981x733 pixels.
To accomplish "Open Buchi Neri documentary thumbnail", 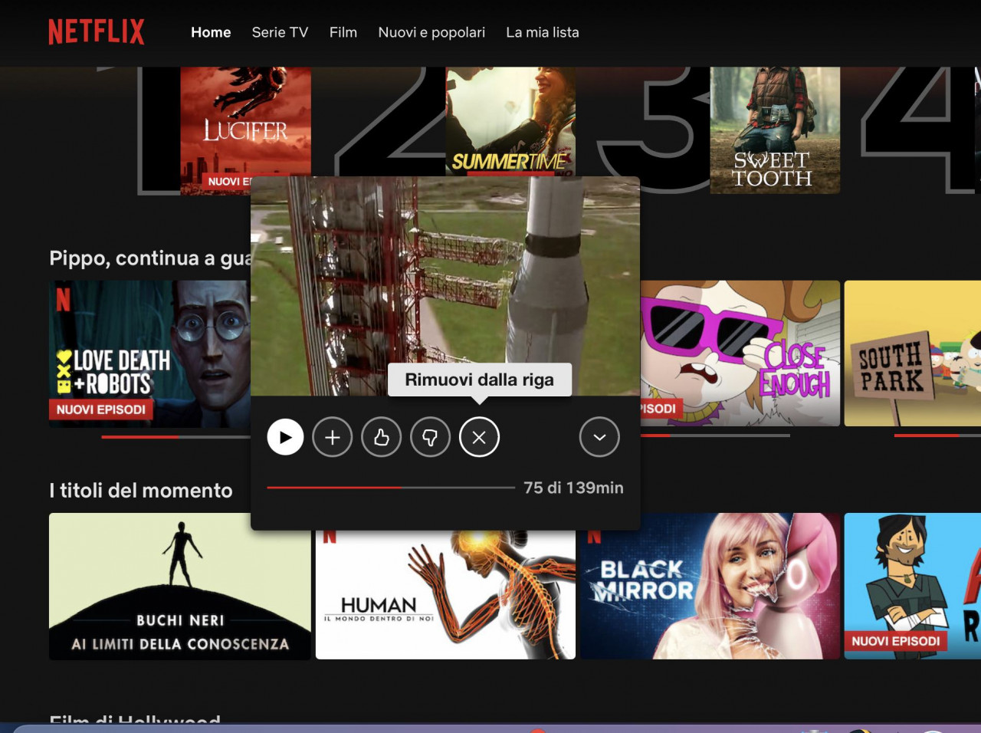I will (x=180, y=587).
